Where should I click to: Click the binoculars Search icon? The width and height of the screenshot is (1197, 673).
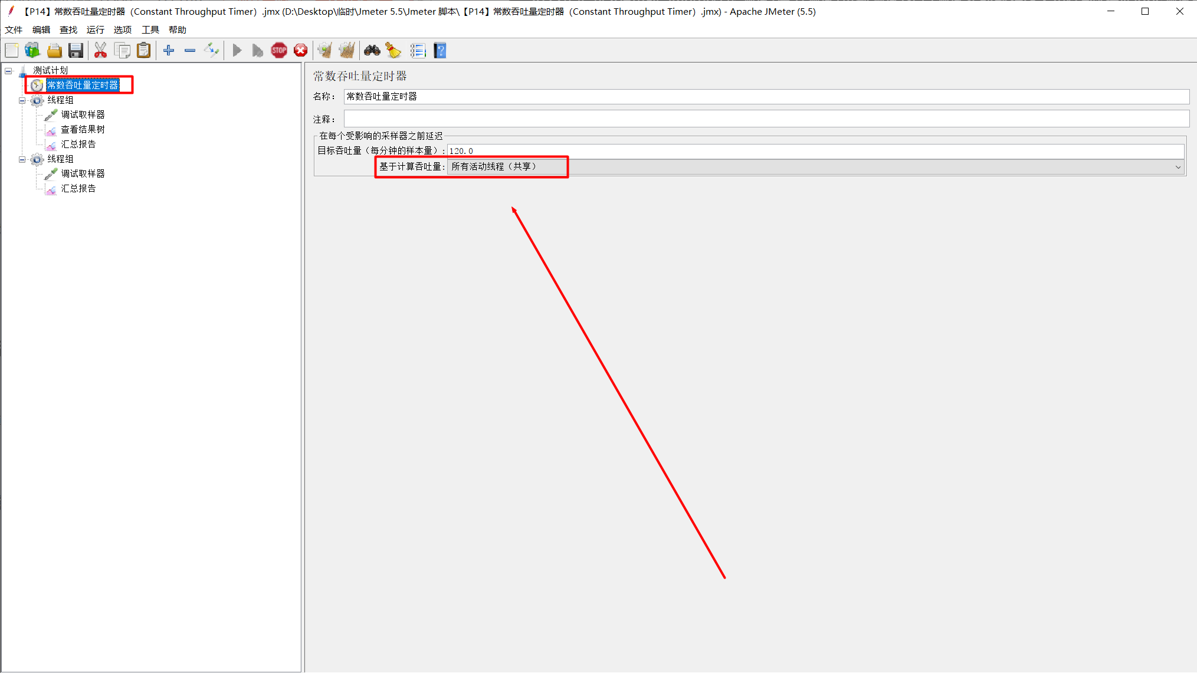[372, 51]
